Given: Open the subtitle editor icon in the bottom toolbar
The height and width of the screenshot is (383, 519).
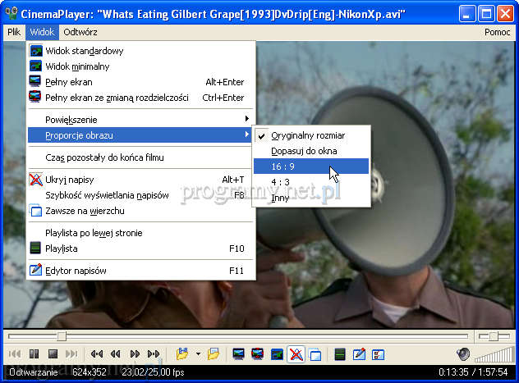Looking at the screenshot, I should pos(359,354).
